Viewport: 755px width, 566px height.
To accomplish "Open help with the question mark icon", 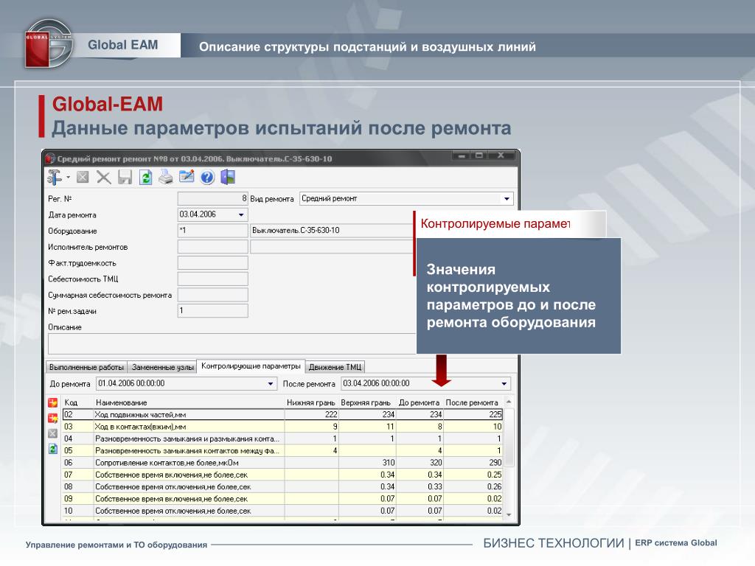I will click(x=207, y=178).
